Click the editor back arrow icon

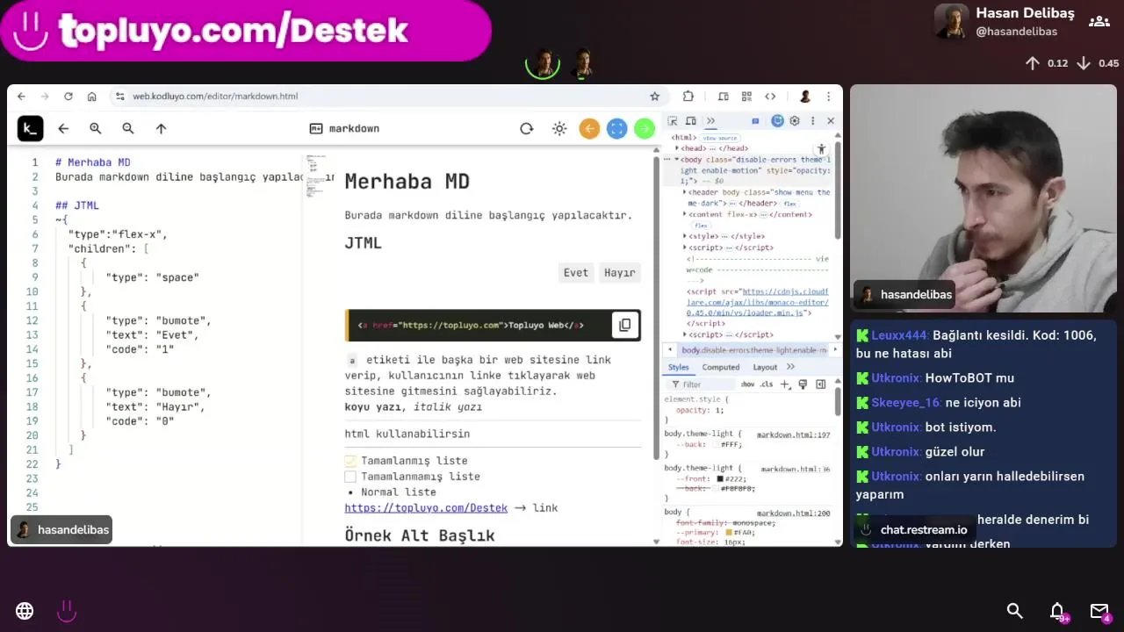click(x=63, y=128)
